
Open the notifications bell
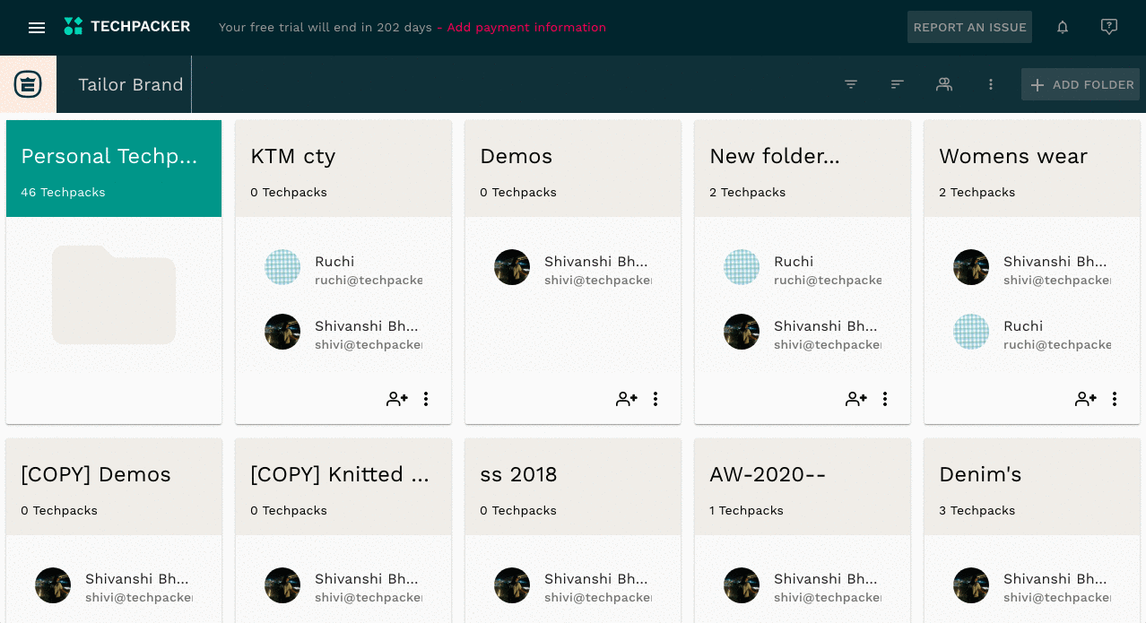point(1063,27)
